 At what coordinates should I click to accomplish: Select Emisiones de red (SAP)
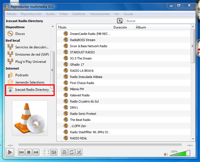(28, 54)
